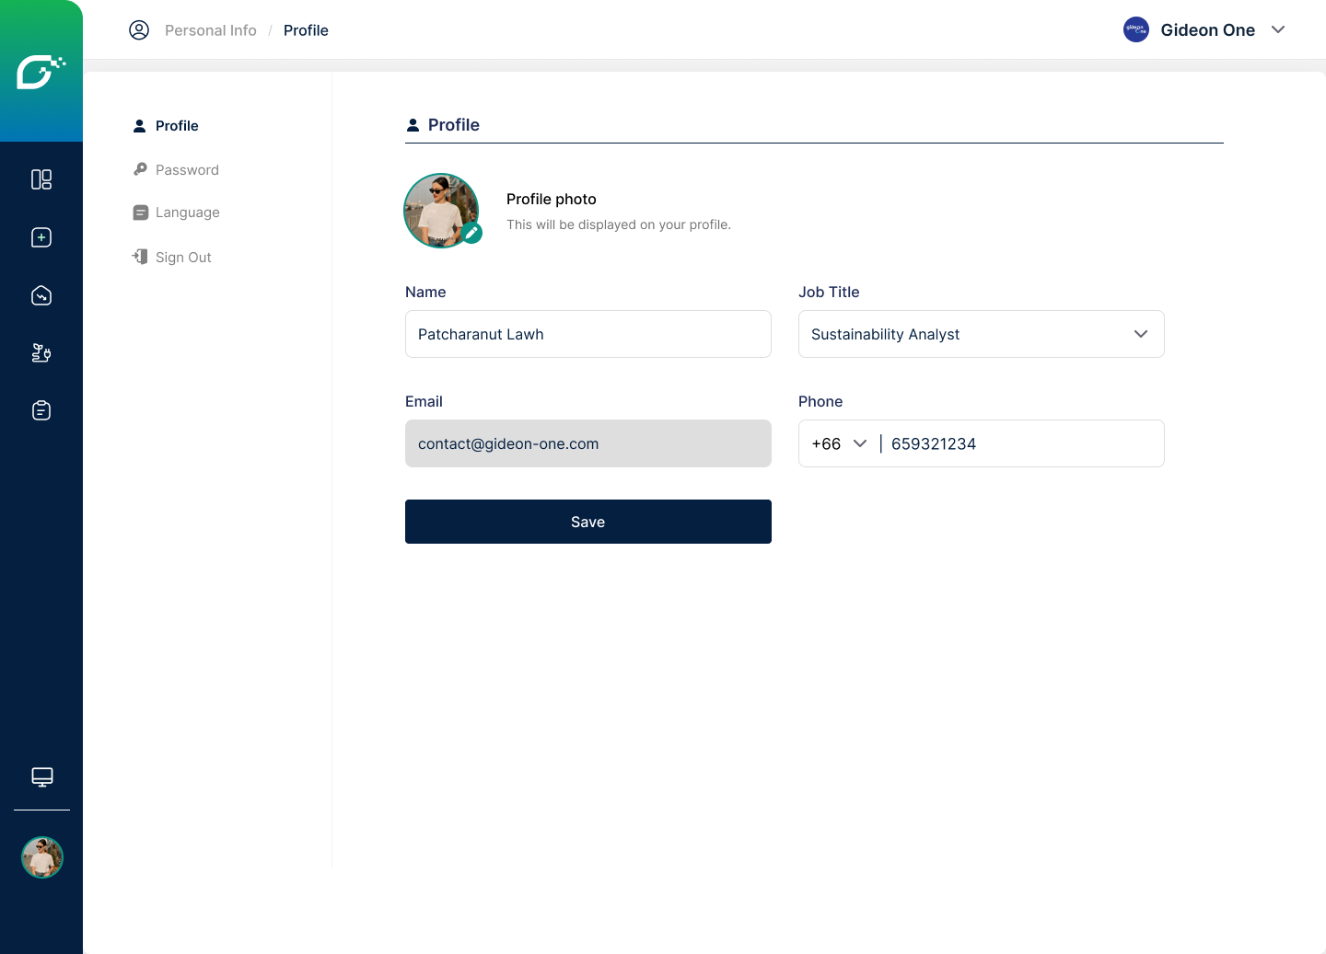Open the dashboard layout icon in sidebar
This screenshot has width=1326, height=954.
coord(41,179)
